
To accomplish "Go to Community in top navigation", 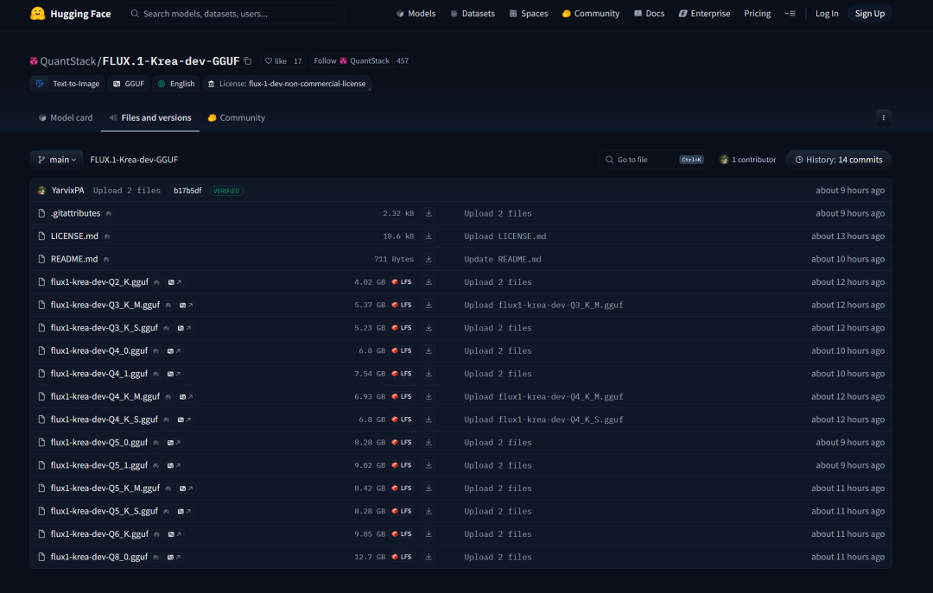I will click(590, 13).
